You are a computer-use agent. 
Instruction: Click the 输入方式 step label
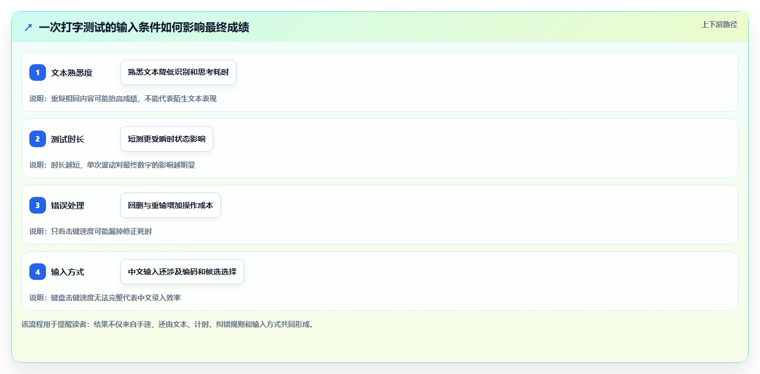(68, 272)
